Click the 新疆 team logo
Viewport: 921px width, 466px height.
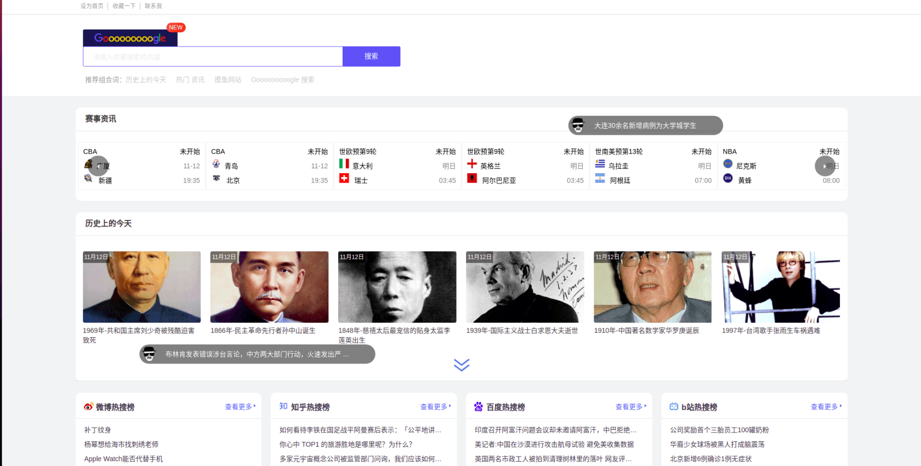coord(88,178)
